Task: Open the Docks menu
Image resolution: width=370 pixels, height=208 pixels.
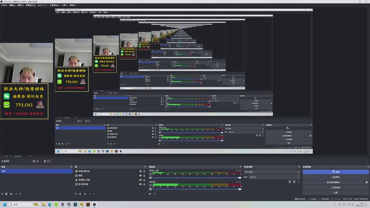Action: 31,5
